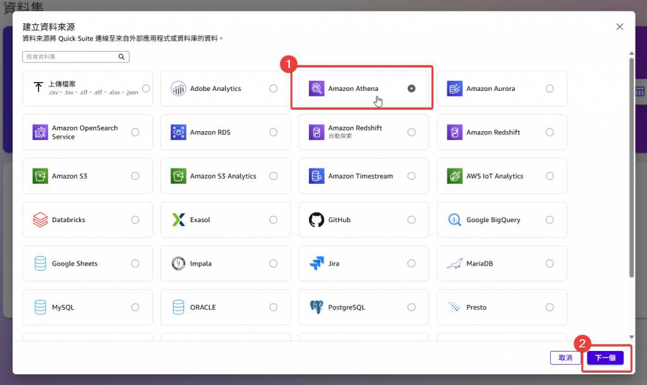647x385 pixels.
Task: Click the Amazon OpenSearch Service icon
Action: click(x=40, y=133)
